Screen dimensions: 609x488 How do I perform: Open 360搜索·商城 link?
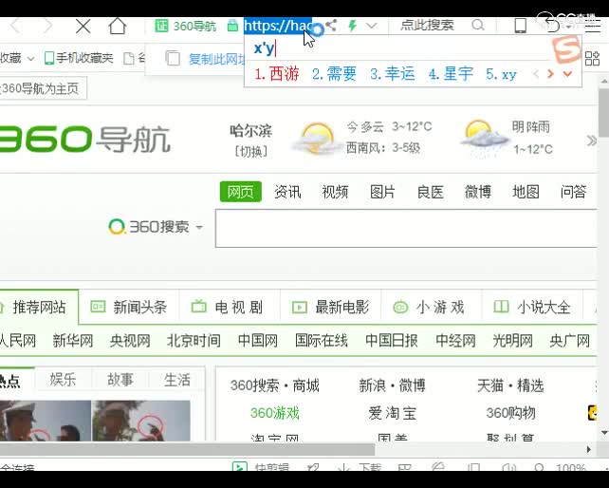tap(274, 385)
